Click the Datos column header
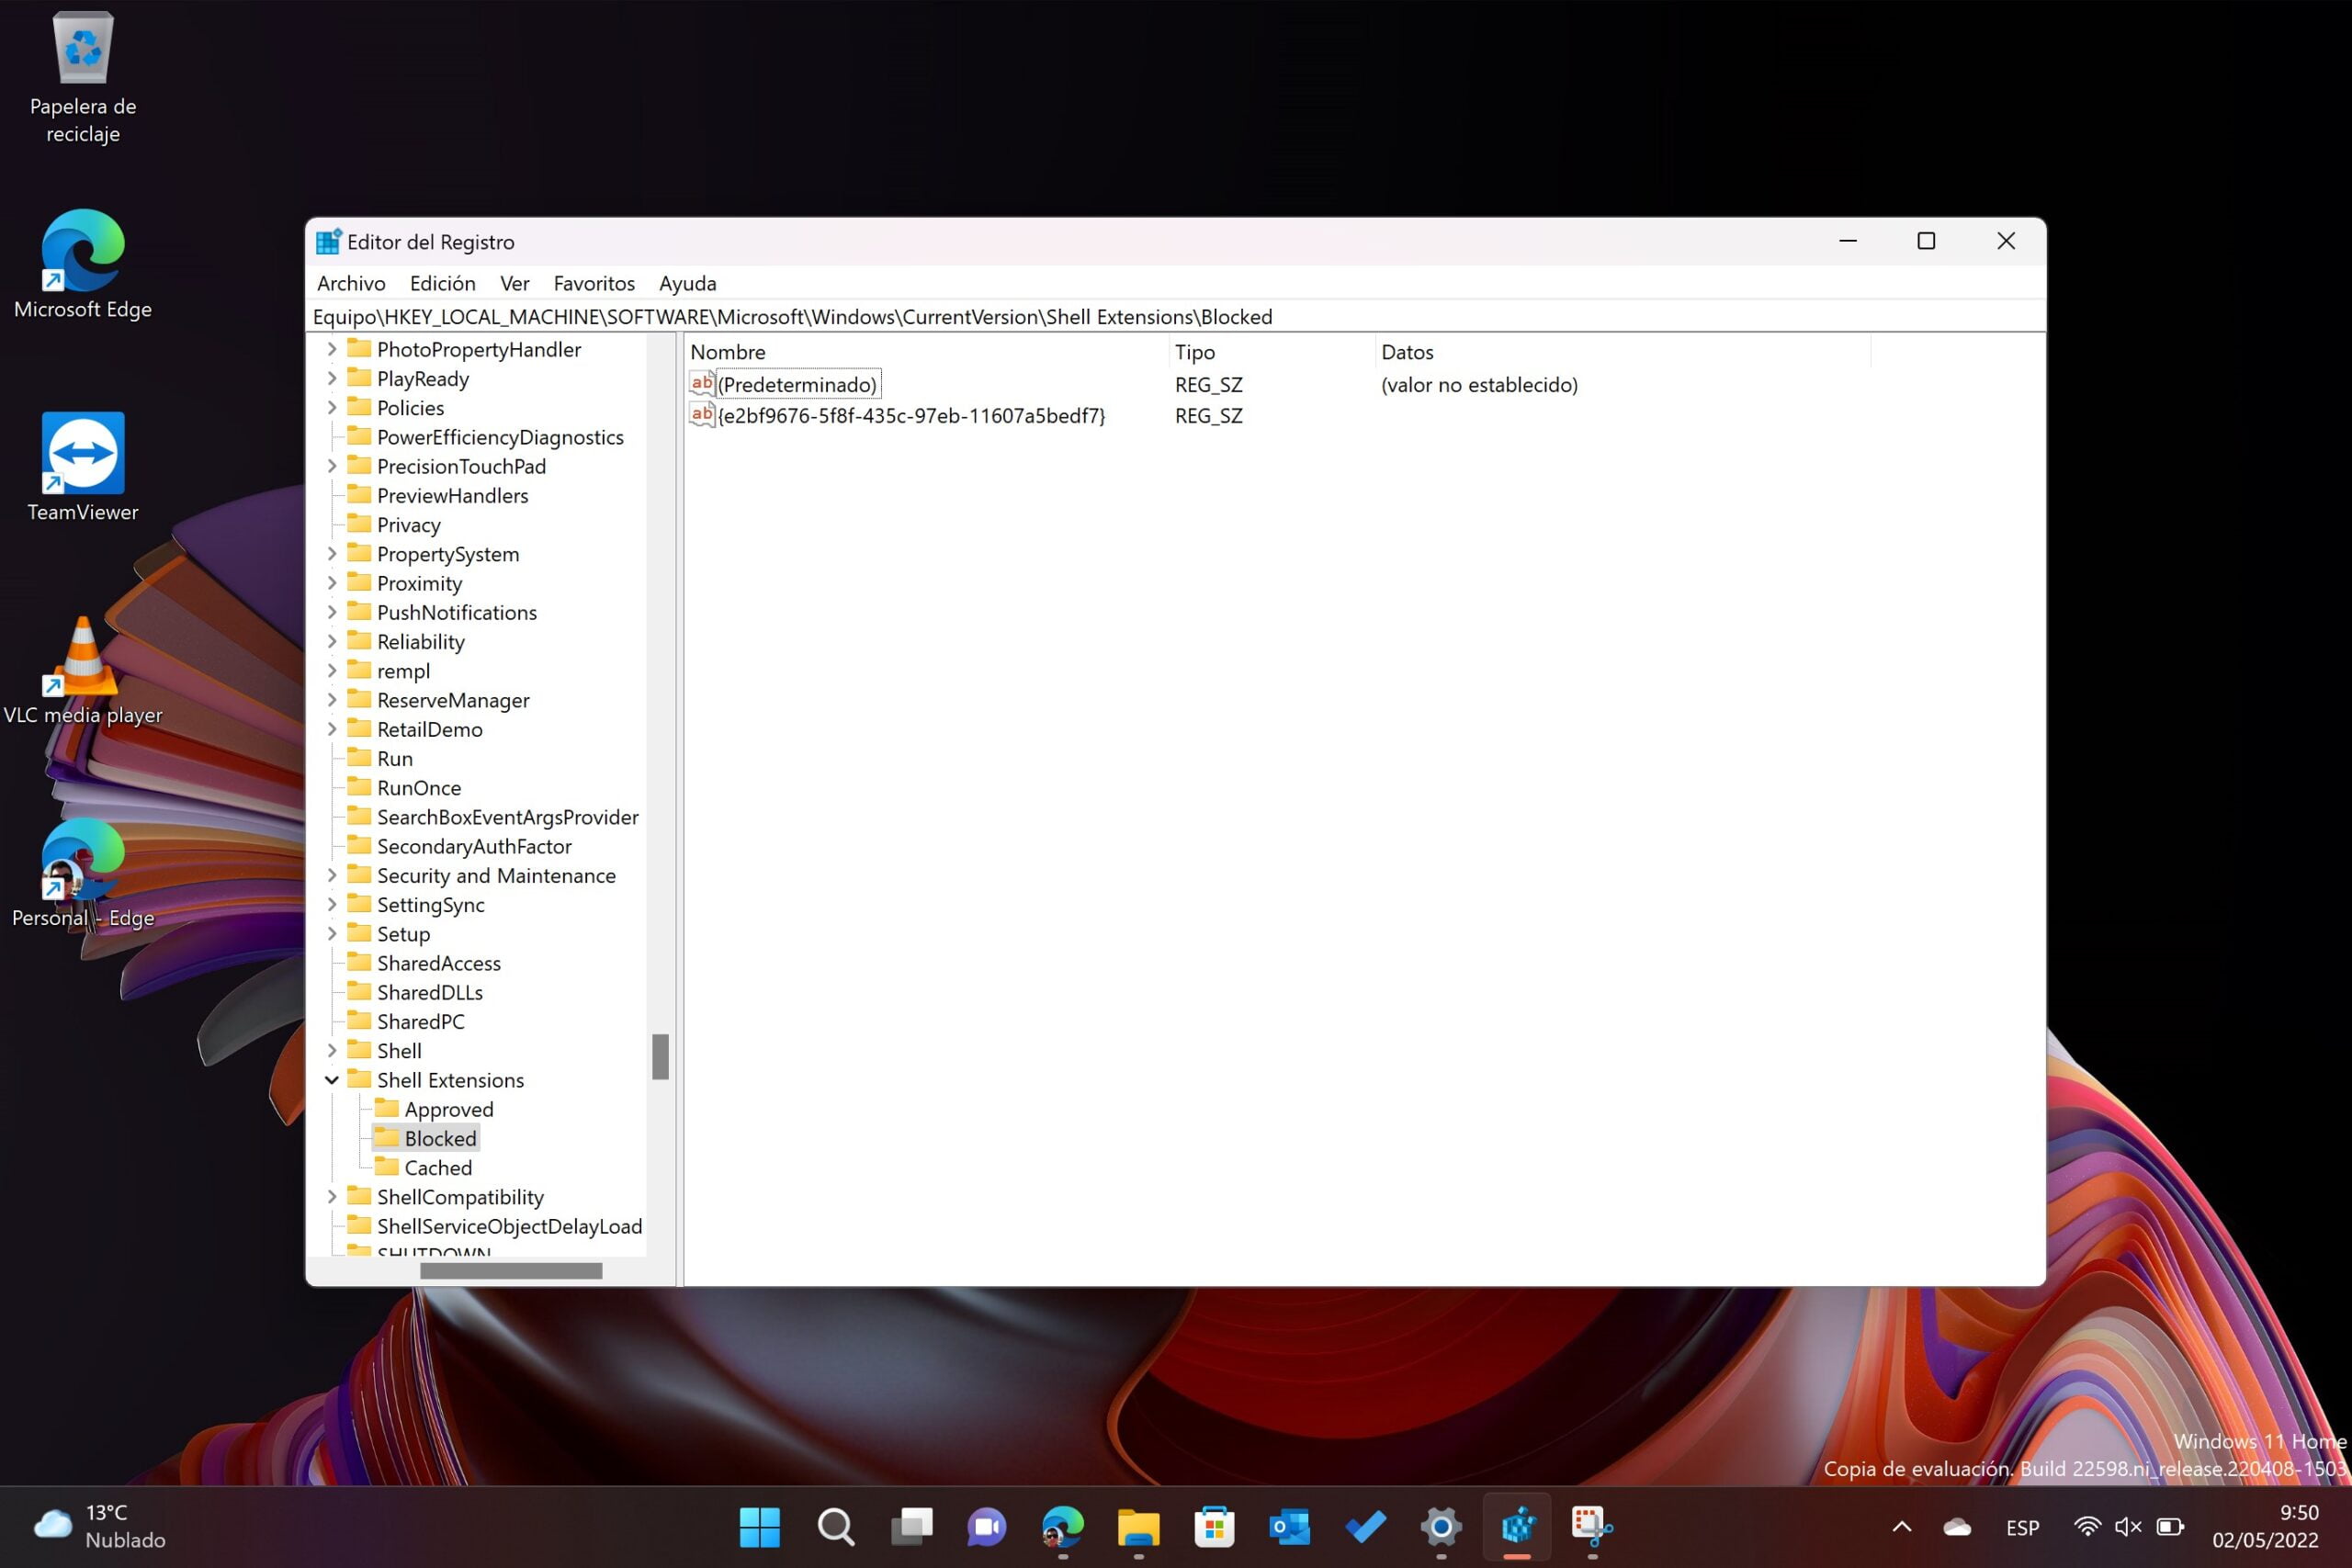The width and height of the screenshot is (2352, 1568). click(x=1622, y=352)
